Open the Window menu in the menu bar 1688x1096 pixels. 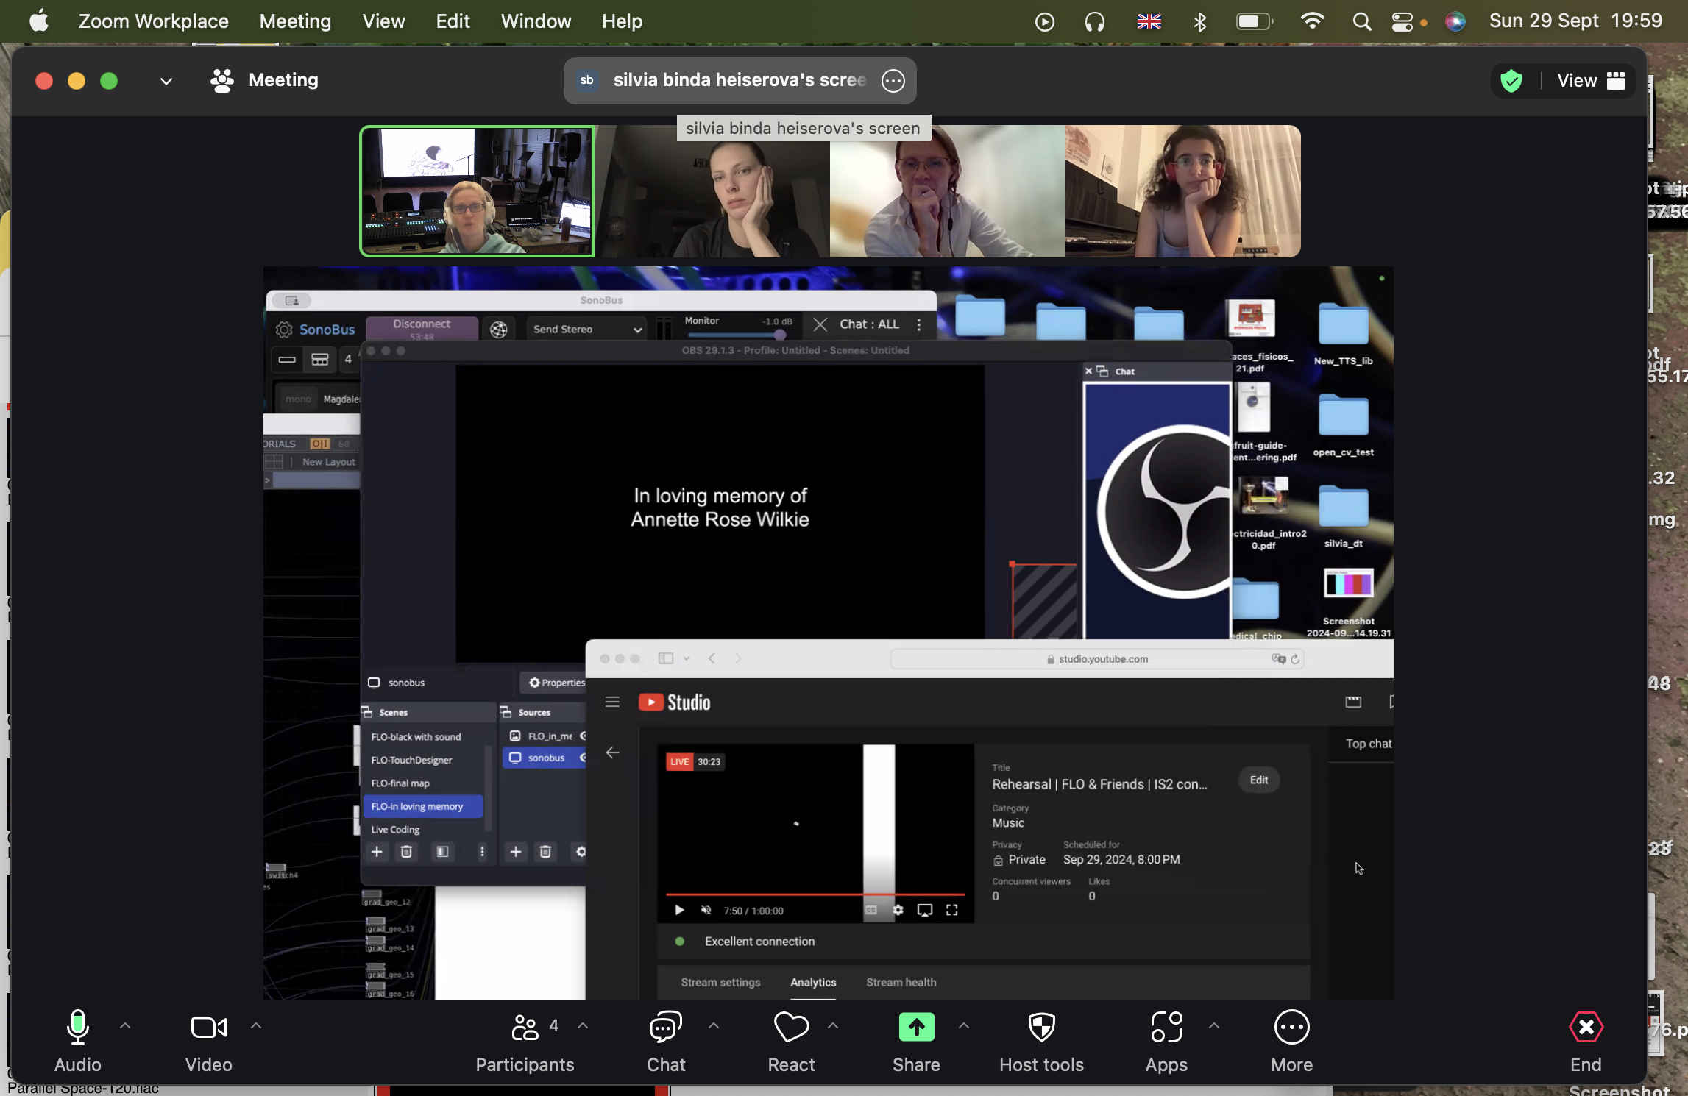click(x=536, y=21)
